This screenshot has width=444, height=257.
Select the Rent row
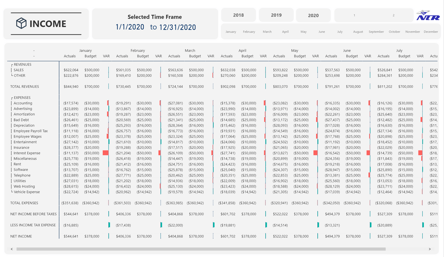click(17, 164)
